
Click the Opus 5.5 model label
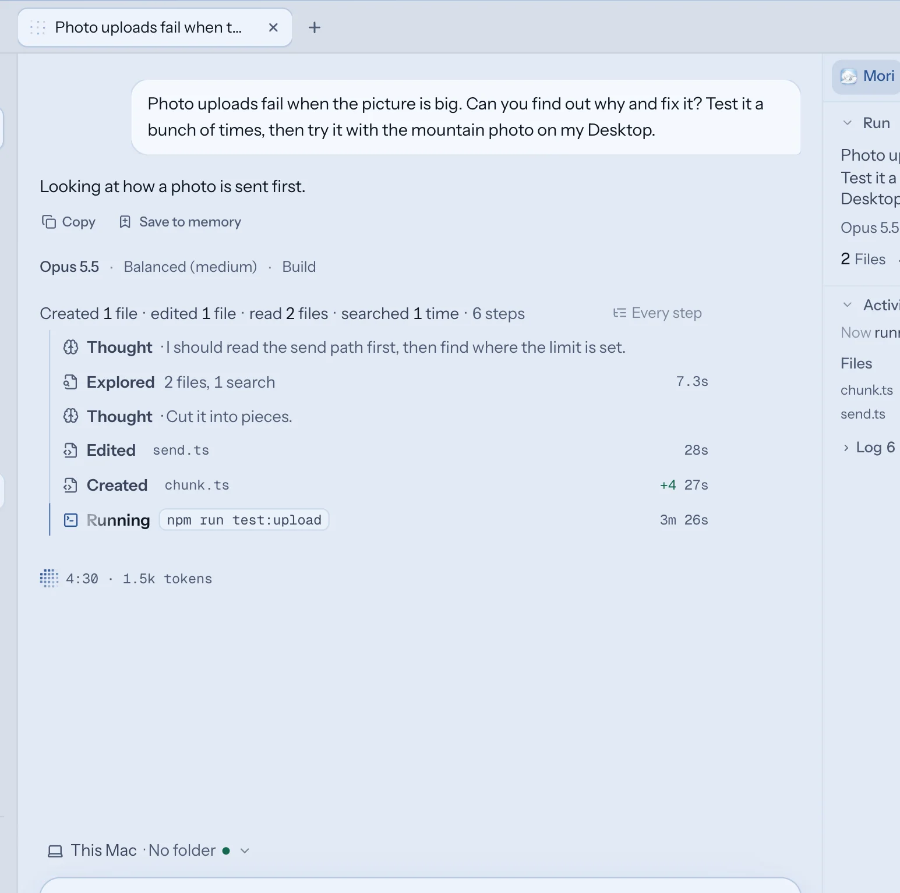coord(69,267)
